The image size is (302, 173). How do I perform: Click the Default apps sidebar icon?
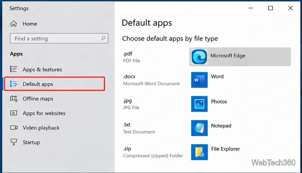[x=14, y=84]
